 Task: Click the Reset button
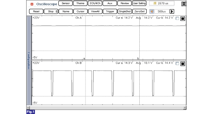[36, 12]
